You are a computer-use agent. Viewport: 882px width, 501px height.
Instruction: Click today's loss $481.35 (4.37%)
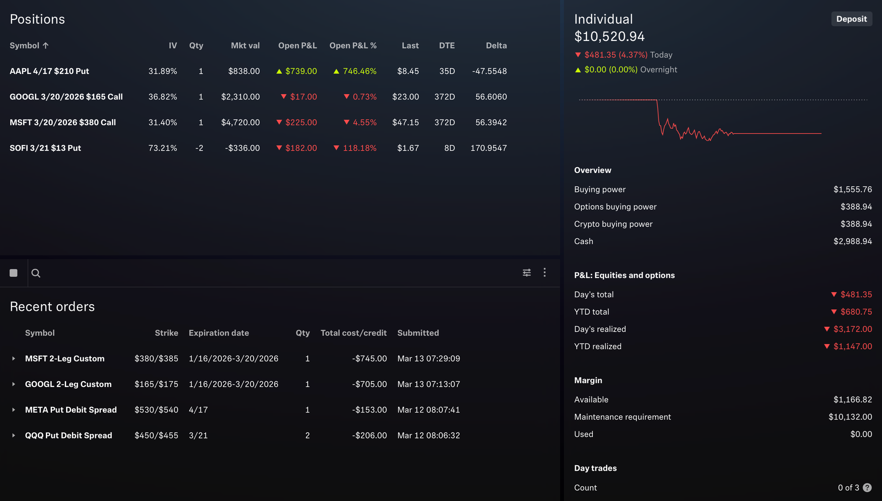coord(616,55)
